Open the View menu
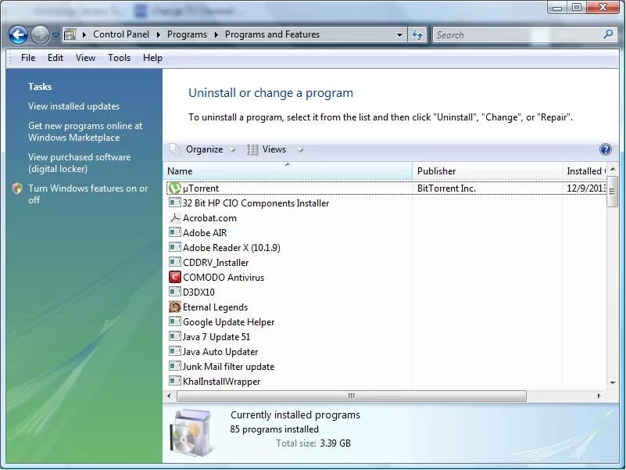This screenshot has width=626, height=470. [85, 58]
